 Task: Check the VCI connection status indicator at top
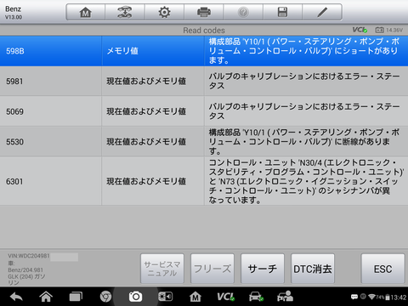coord(360,30)
